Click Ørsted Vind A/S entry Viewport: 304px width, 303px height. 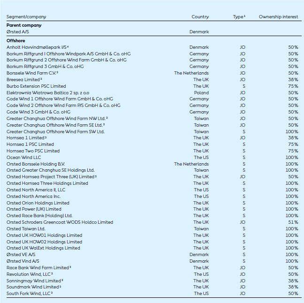tap(23, 261)
